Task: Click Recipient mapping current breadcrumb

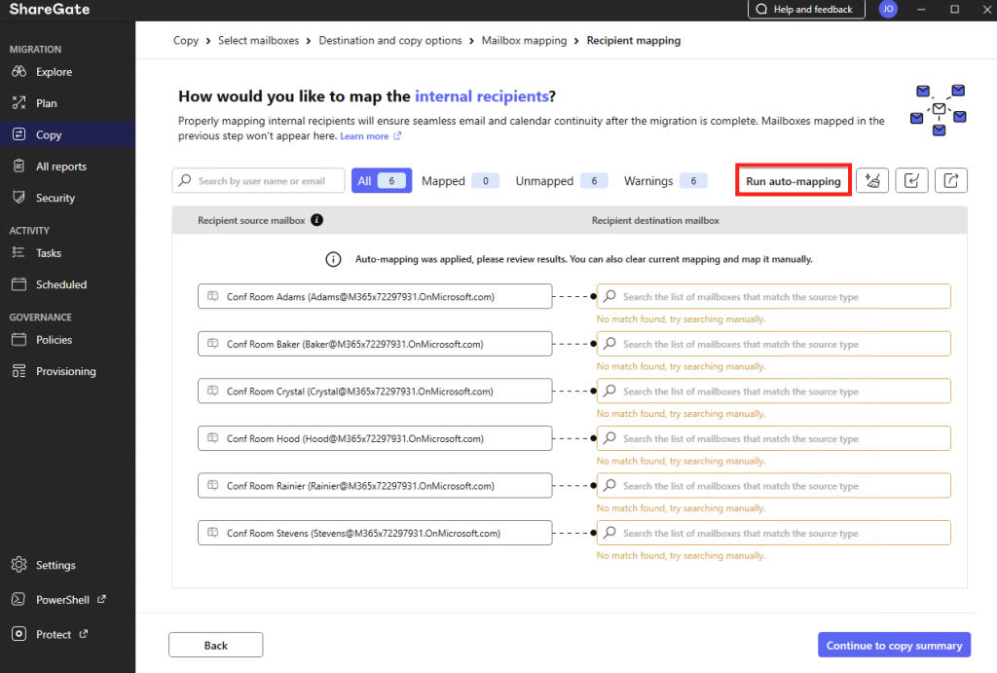Action: point(633,41)
